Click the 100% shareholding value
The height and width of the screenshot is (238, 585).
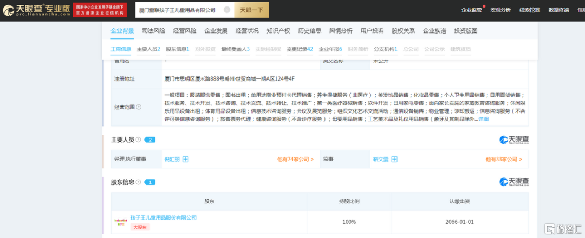[349, 222]
